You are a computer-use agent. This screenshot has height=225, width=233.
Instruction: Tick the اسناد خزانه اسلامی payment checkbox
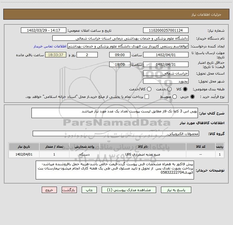[147, 97]
